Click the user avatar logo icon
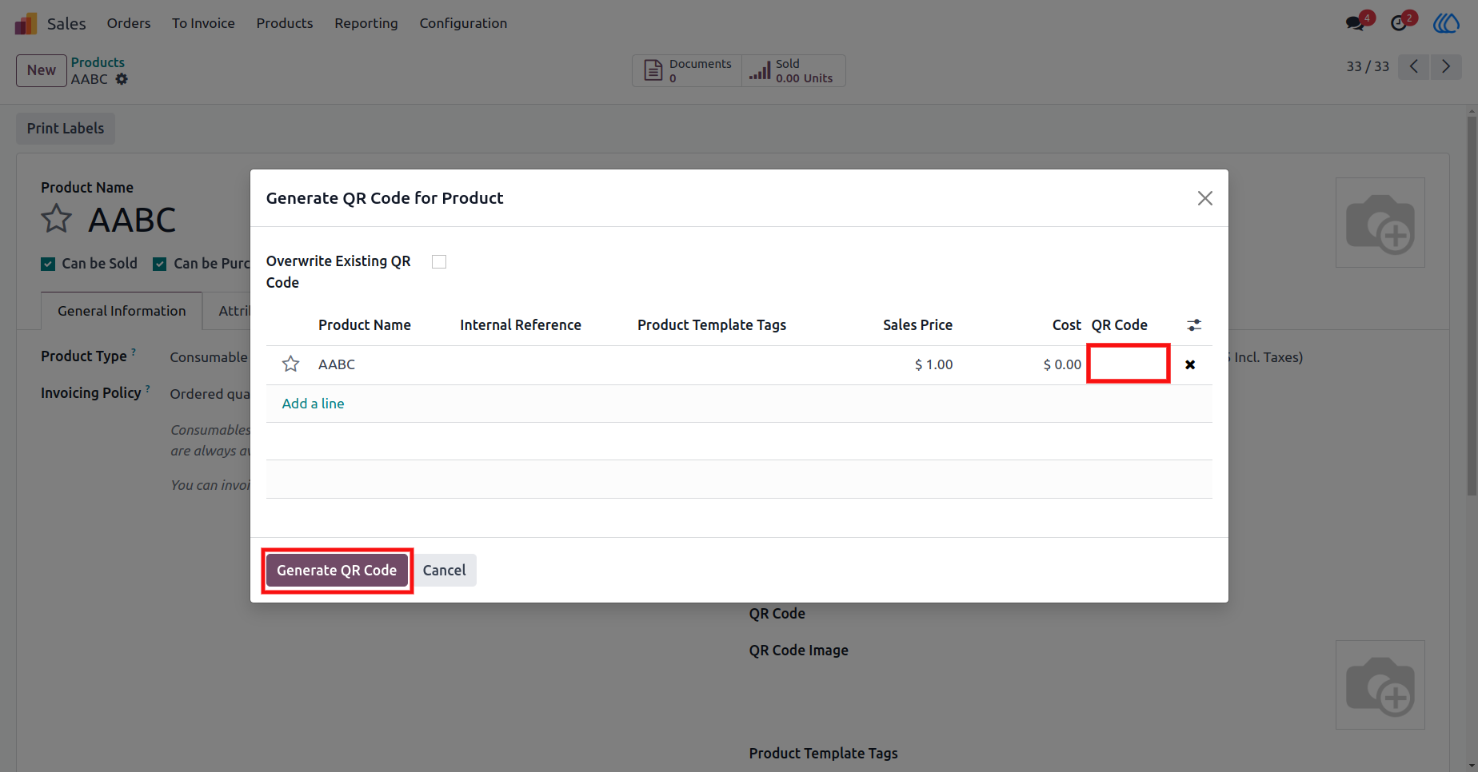The width and height of the screenshot is (1478, 772). [1446, 23]
